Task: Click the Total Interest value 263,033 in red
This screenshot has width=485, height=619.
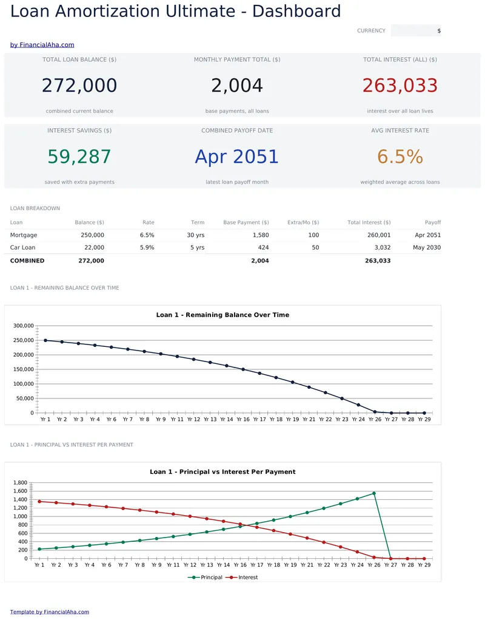Action: pyautogui.click(x=400, y=85)
